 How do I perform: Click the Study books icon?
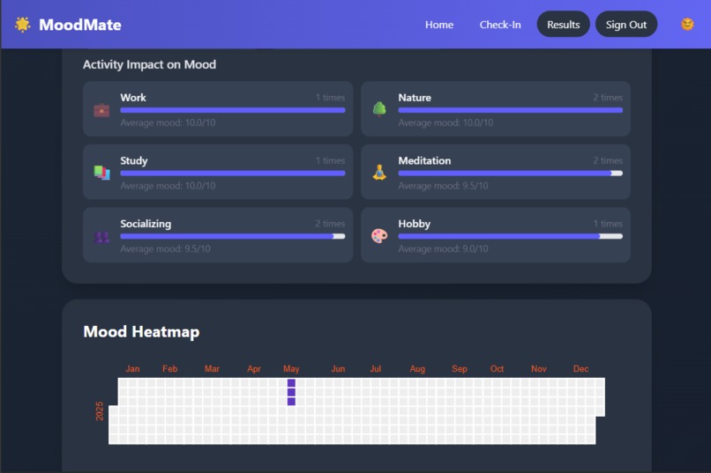tap(101, 173)
